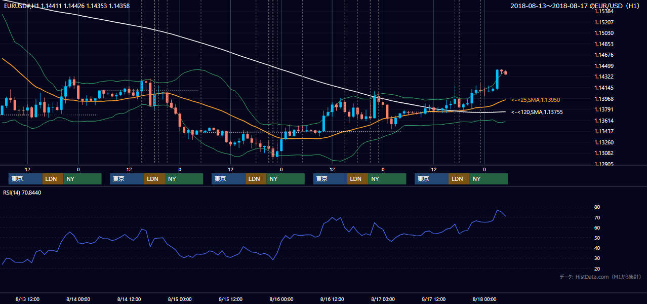647x304 pixels.
Task: Click price axis value 1.14322
Action: coord(604,77)
